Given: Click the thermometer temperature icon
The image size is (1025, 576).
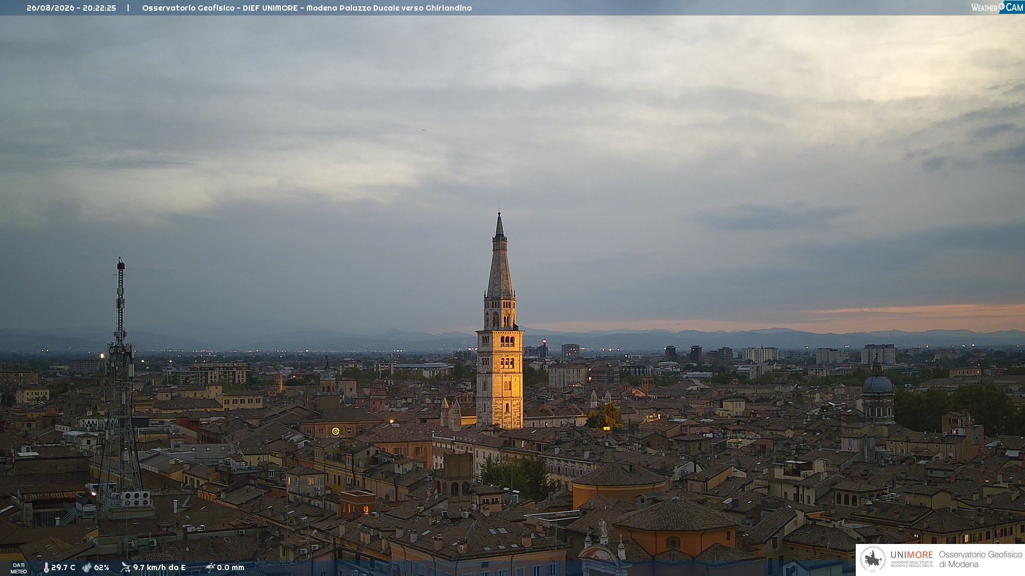Looking at the screenshot, I should click(x=46, y=567).
